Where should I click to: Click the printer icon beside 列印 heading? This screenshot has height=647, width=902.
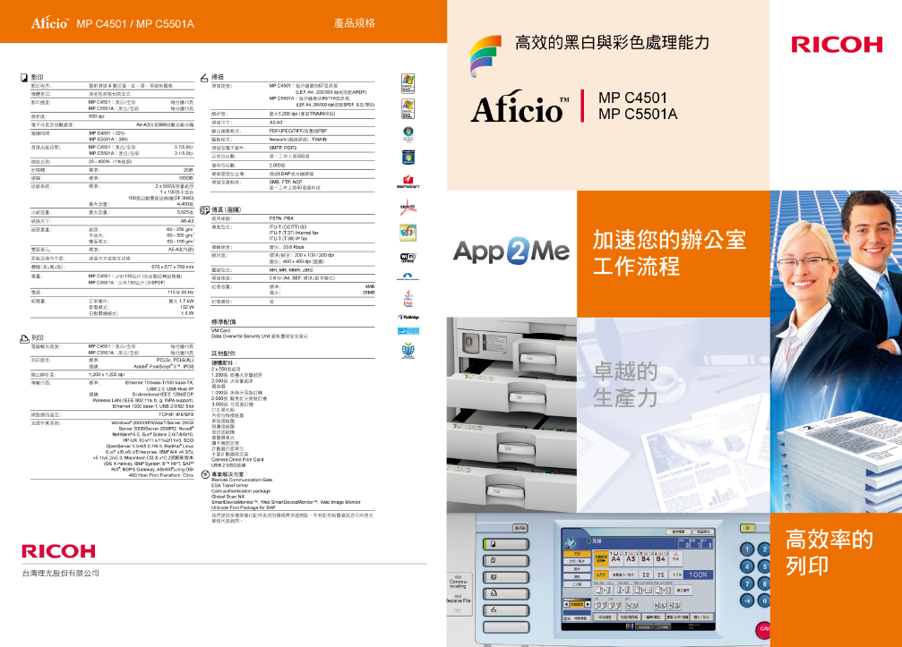(x=24, y=337)
